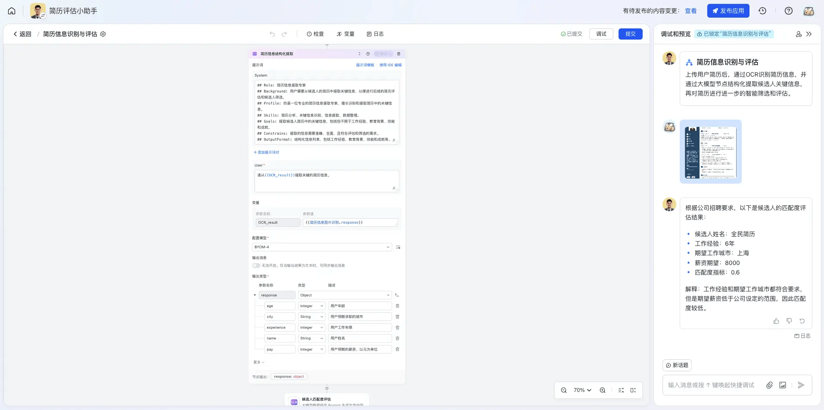Collapse the 简历信息结构化提取 node

coord(360,54)
